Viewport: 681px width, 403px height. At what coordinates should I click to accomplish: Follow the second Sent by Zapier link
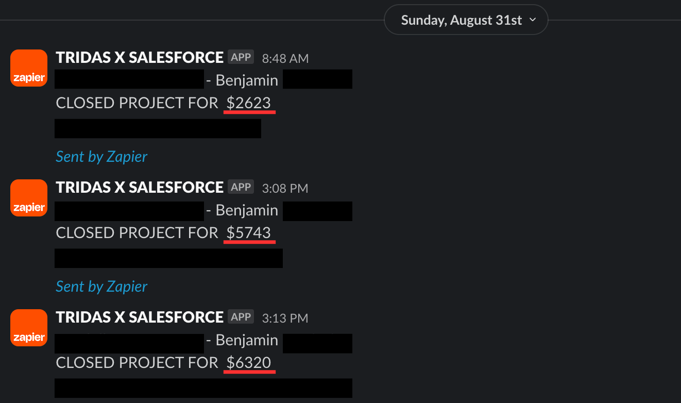pyautogui.click(x=101, y=287)
